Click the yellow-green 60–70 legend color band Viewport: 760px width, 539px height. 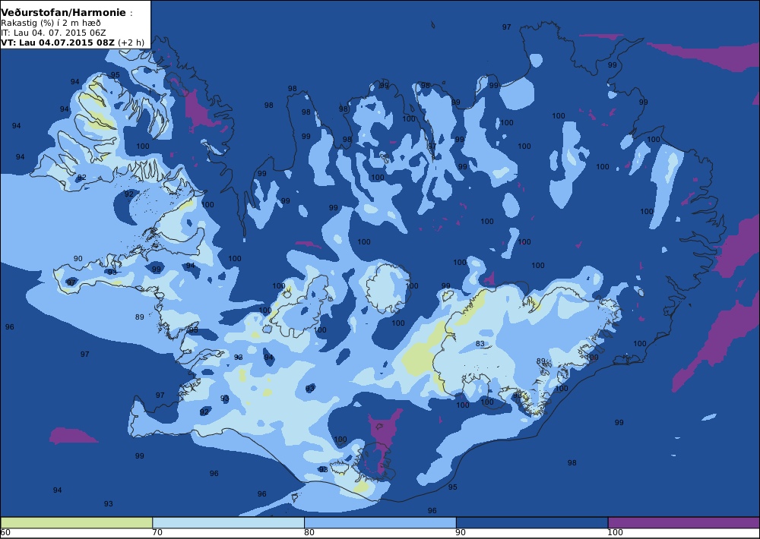point(77,522)
